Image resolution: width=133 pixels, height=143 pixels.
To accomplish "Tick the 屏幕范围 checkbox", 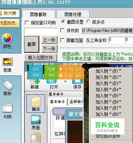I will [x=62, y=40].
